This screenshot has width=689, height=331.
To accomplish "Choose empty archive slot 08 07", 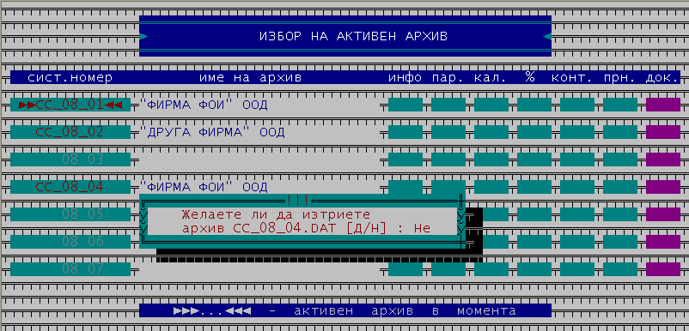I will point(70,268).
